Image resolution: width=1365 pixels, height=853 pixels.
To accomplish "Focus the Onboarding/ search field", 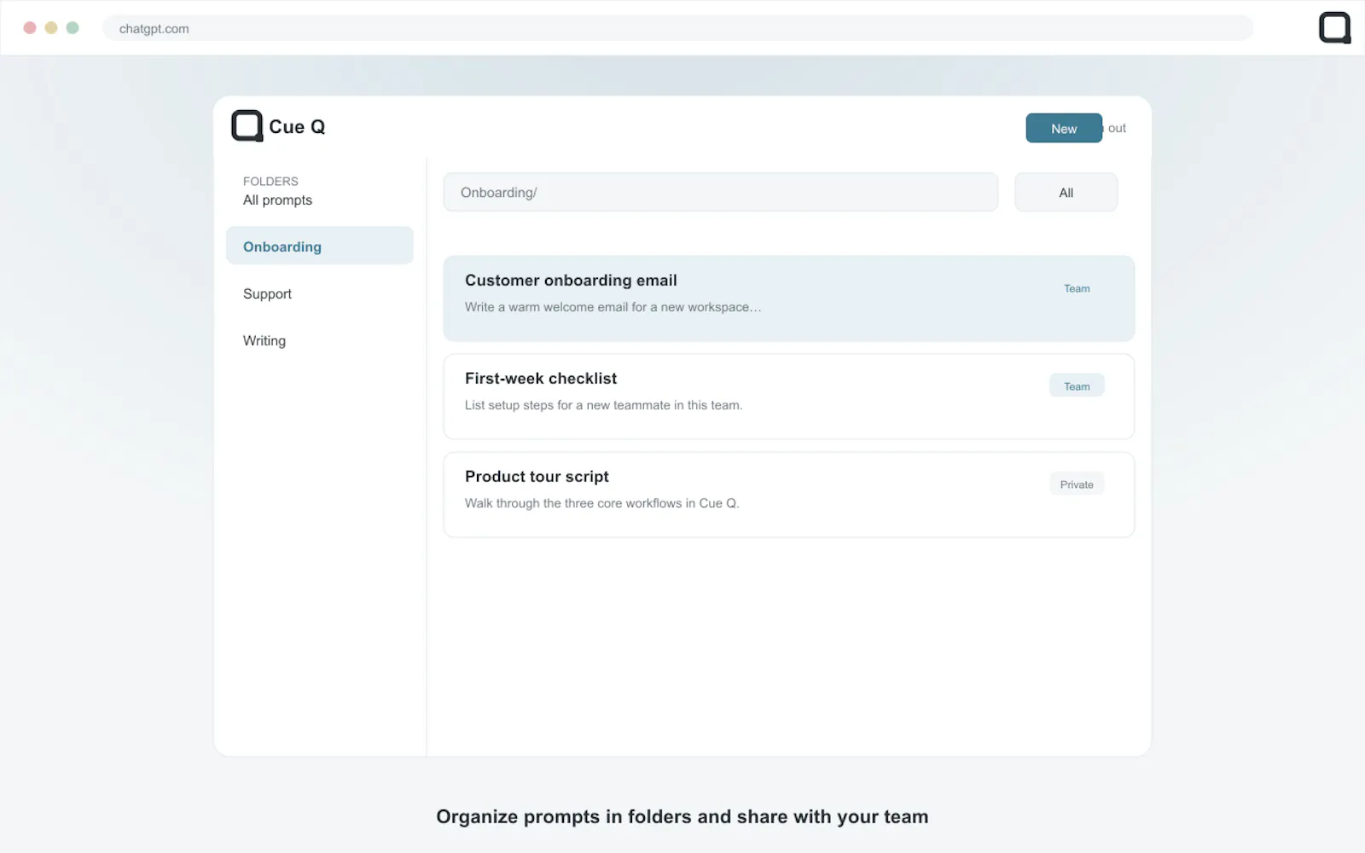I will click(x=721, y=192).
